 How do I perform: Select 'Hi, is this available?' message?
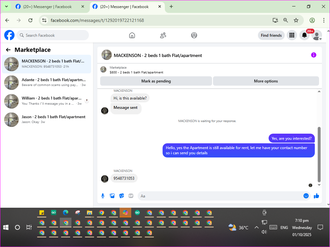click(130, 98)
